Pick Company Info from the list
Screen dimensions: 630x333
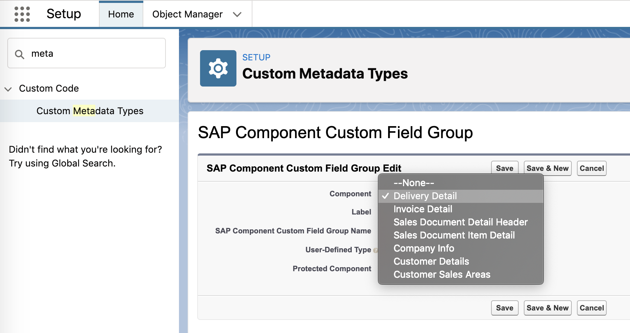[461, 248]
